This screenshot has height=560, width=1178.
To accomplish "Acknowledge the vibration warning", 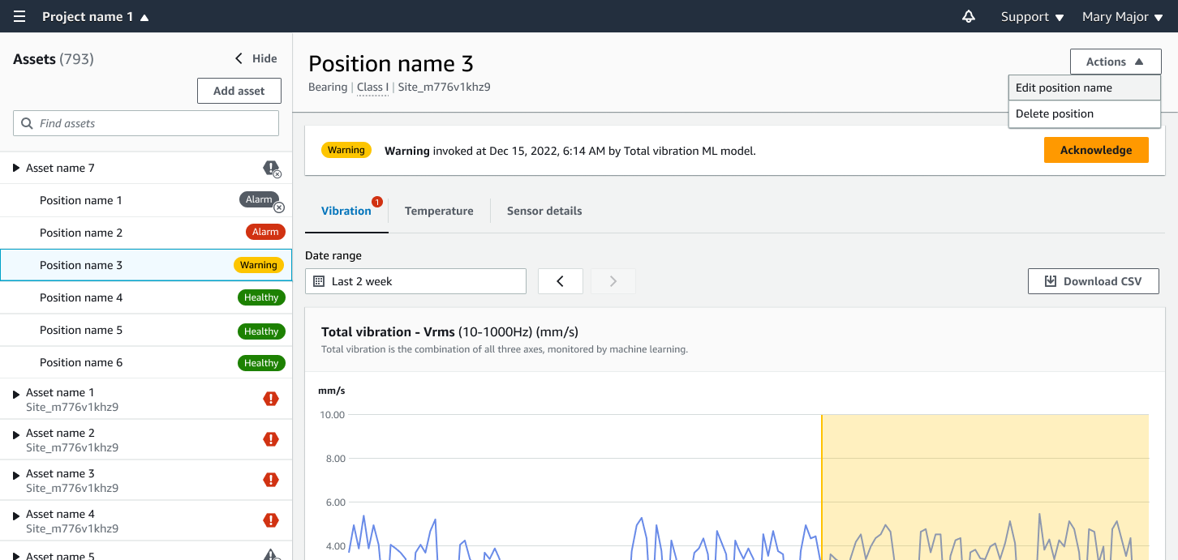I will click(1096, 150).
